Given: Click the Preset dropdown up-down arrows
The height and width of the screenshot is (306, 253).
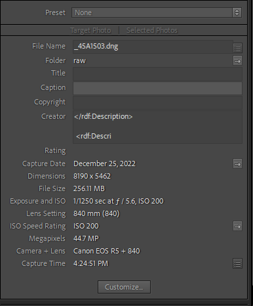Looking at the screenshot, I should [237, 12].
